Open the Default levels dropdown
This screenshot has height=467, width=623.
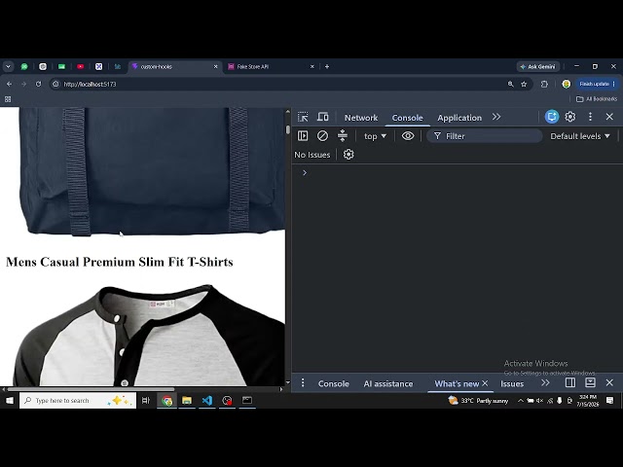click(580, 136)
